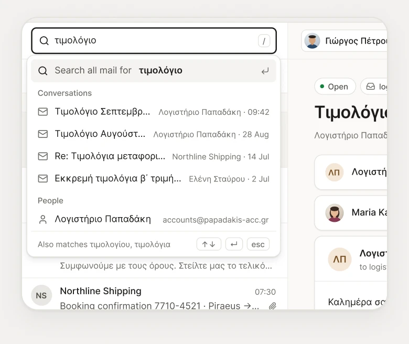Click the magnifier icon in search field

44,41
